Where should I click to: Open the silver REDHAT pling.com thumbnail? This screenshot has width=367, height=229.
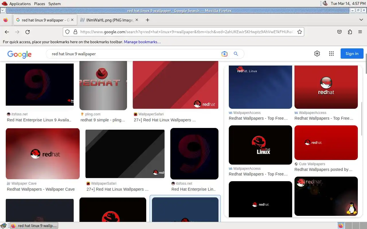tap(103, 86)
